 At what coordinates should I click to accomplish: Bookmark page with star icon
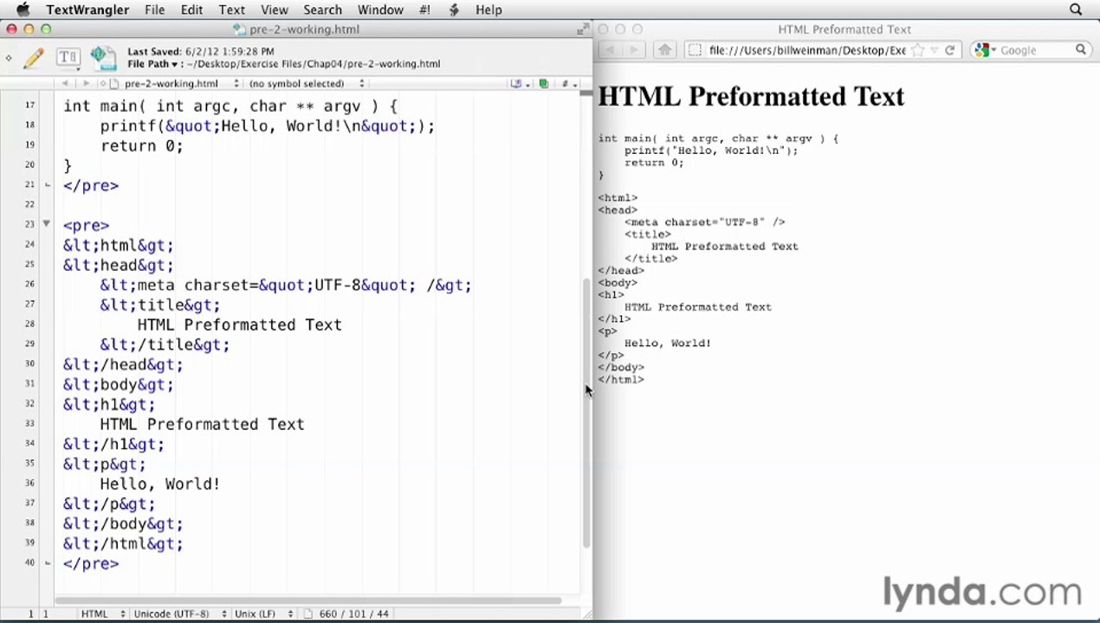pyautogui.click(x=918, y=50)
